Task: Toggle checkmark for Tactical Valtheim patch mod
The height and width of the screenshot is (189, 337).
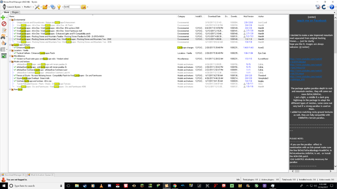Action: [15, 53]
